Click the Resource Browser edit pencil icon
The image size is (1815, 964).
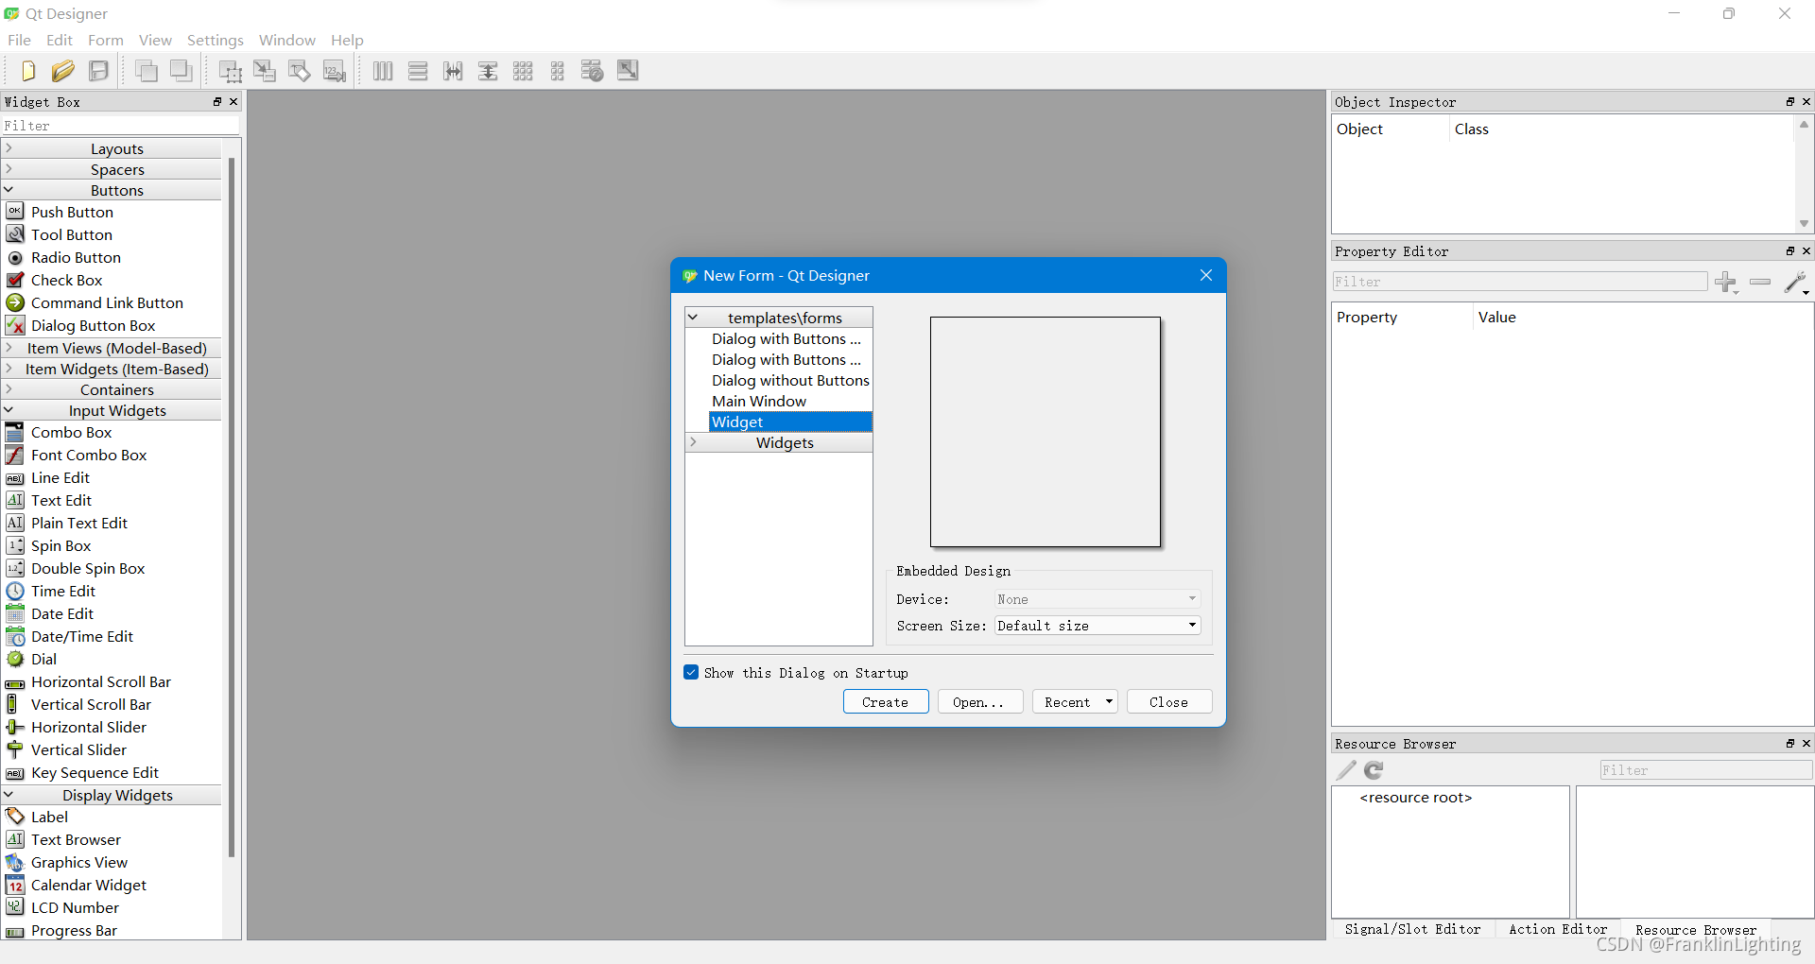coord(1346,770)
